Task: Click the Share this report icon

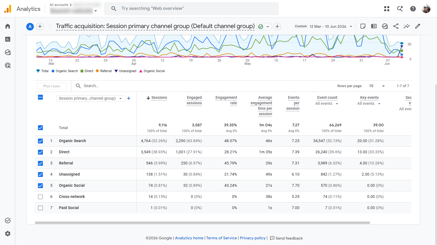Action: point(396,26)
